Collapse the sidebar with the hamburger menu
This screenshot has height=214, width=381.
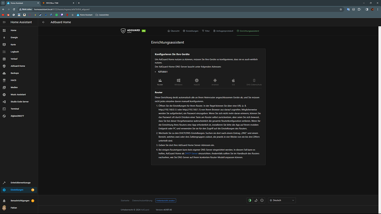point(4,22)
